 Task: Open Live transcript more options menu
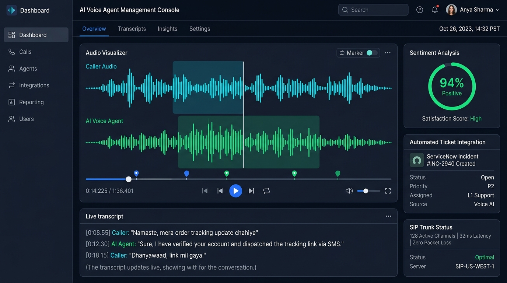[x=388, y=216]
